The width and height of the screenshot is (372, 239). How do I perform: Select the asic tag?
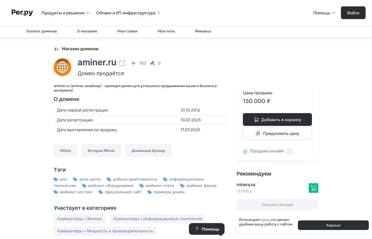(61, 179)
